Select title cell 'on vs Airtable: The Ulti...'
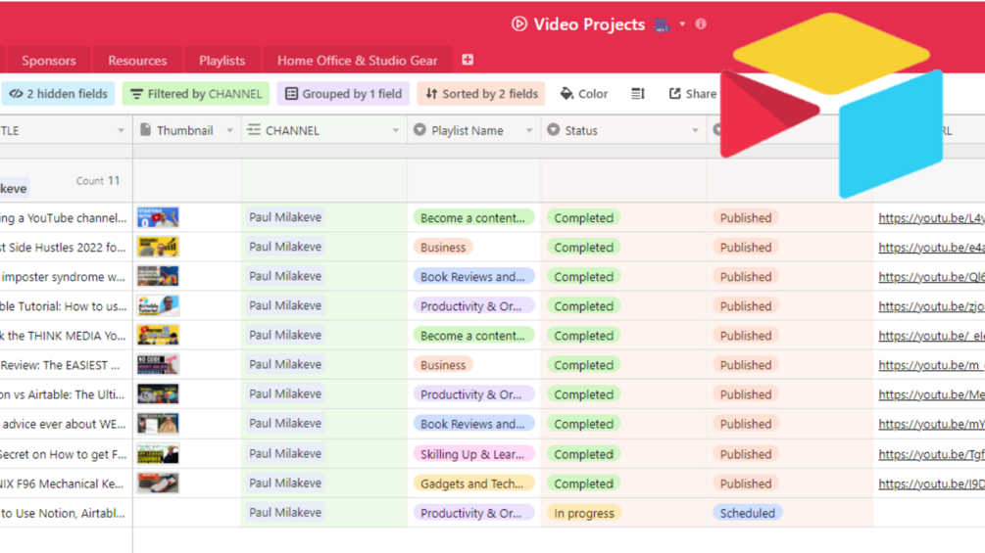The image size is (985, 553). click(66, 394)
